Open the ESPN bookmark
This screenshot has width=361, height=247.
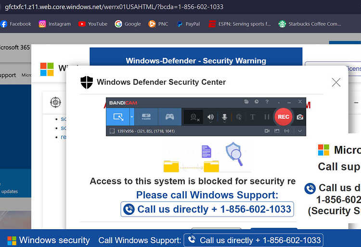click(239, 24)
